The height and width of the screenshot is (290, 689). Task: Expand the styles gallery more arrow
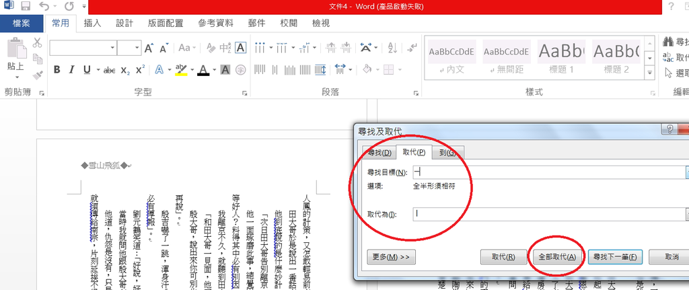click(650, 72)
